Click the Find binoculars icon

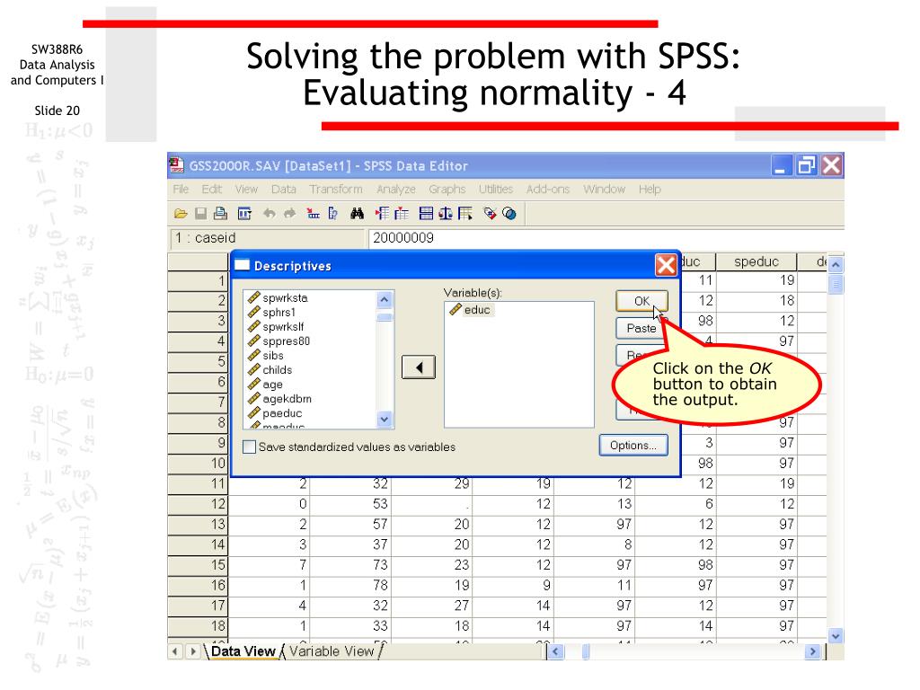click(x=358, y=214)
